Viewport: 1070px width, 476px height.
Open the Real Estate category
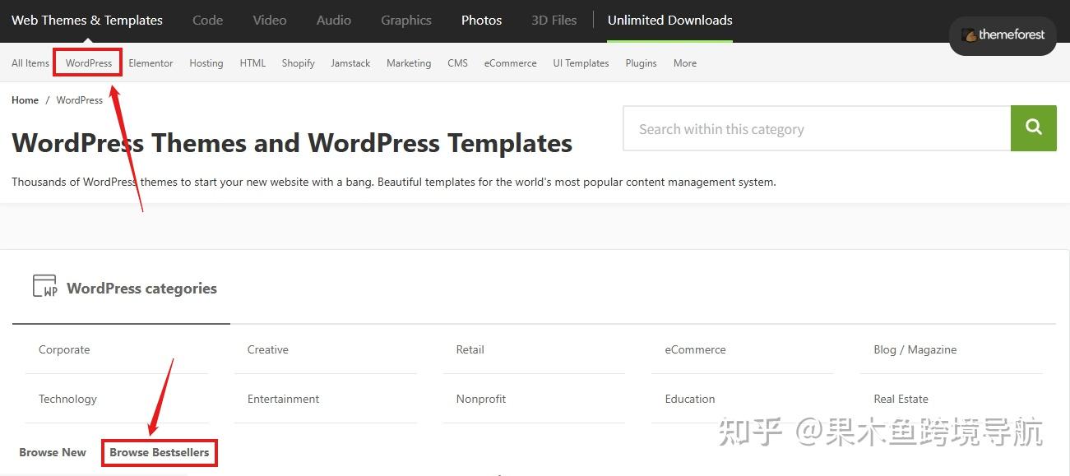[x=901, y=399]
